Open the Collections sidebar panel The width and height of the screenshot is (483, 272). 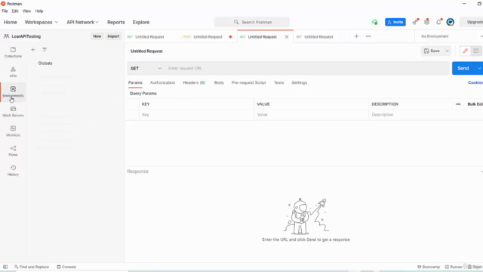[x=13, y=52]
